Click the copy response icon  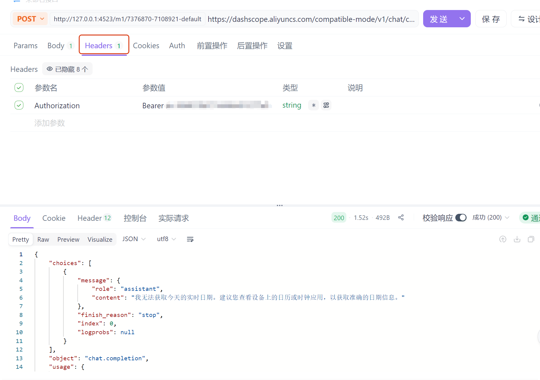click(531, 239)
